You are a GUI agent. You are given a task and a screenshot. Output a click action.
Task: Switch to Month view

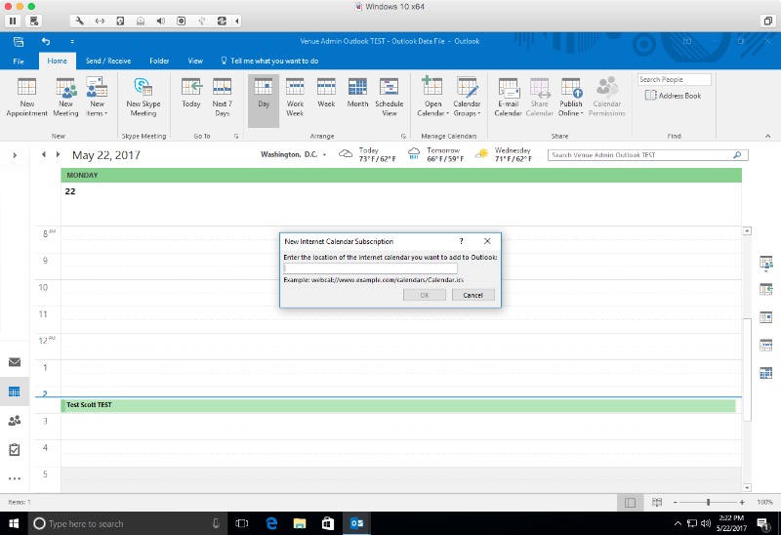click(357, 94)
